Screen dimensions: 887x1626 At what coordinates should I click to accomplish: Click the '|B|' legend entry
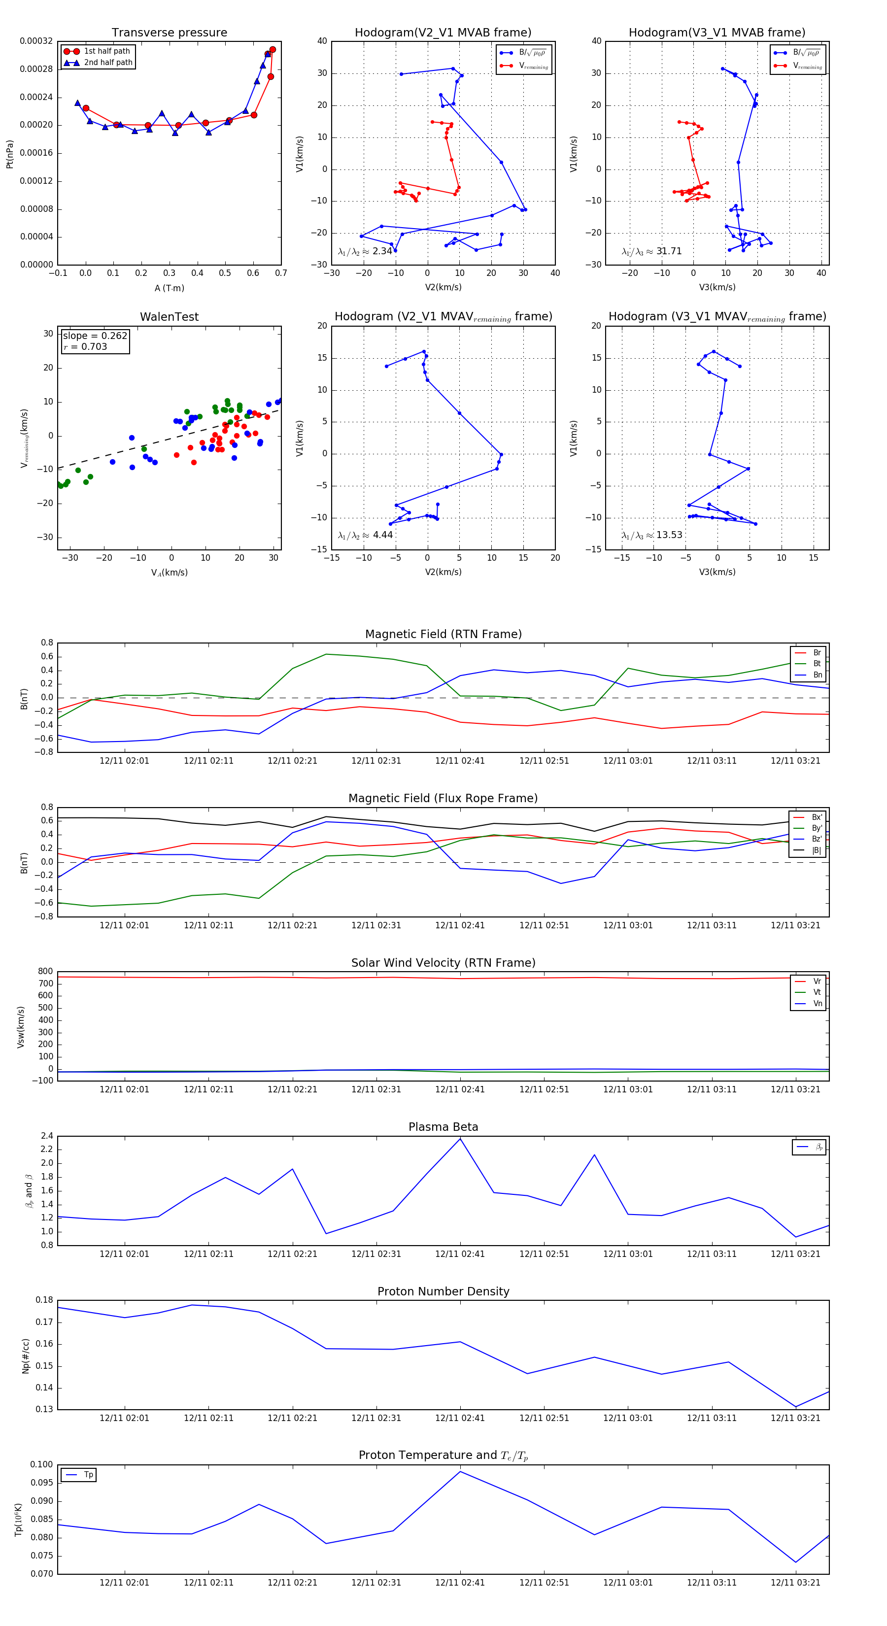coord(808,850)
